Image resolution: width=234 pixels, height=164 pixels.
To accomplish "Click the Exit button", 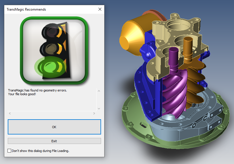I will (54, 141).
